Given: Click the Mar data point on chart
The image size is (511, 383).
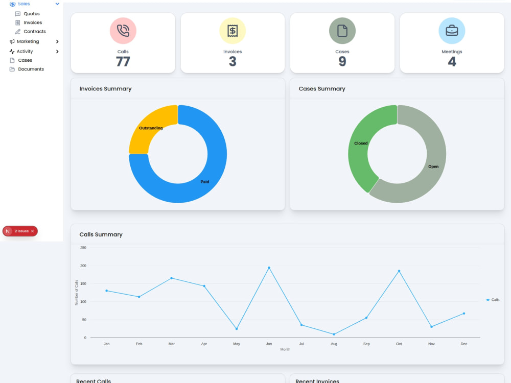Looking at the screenshot, I should click(x=171, y=278).
